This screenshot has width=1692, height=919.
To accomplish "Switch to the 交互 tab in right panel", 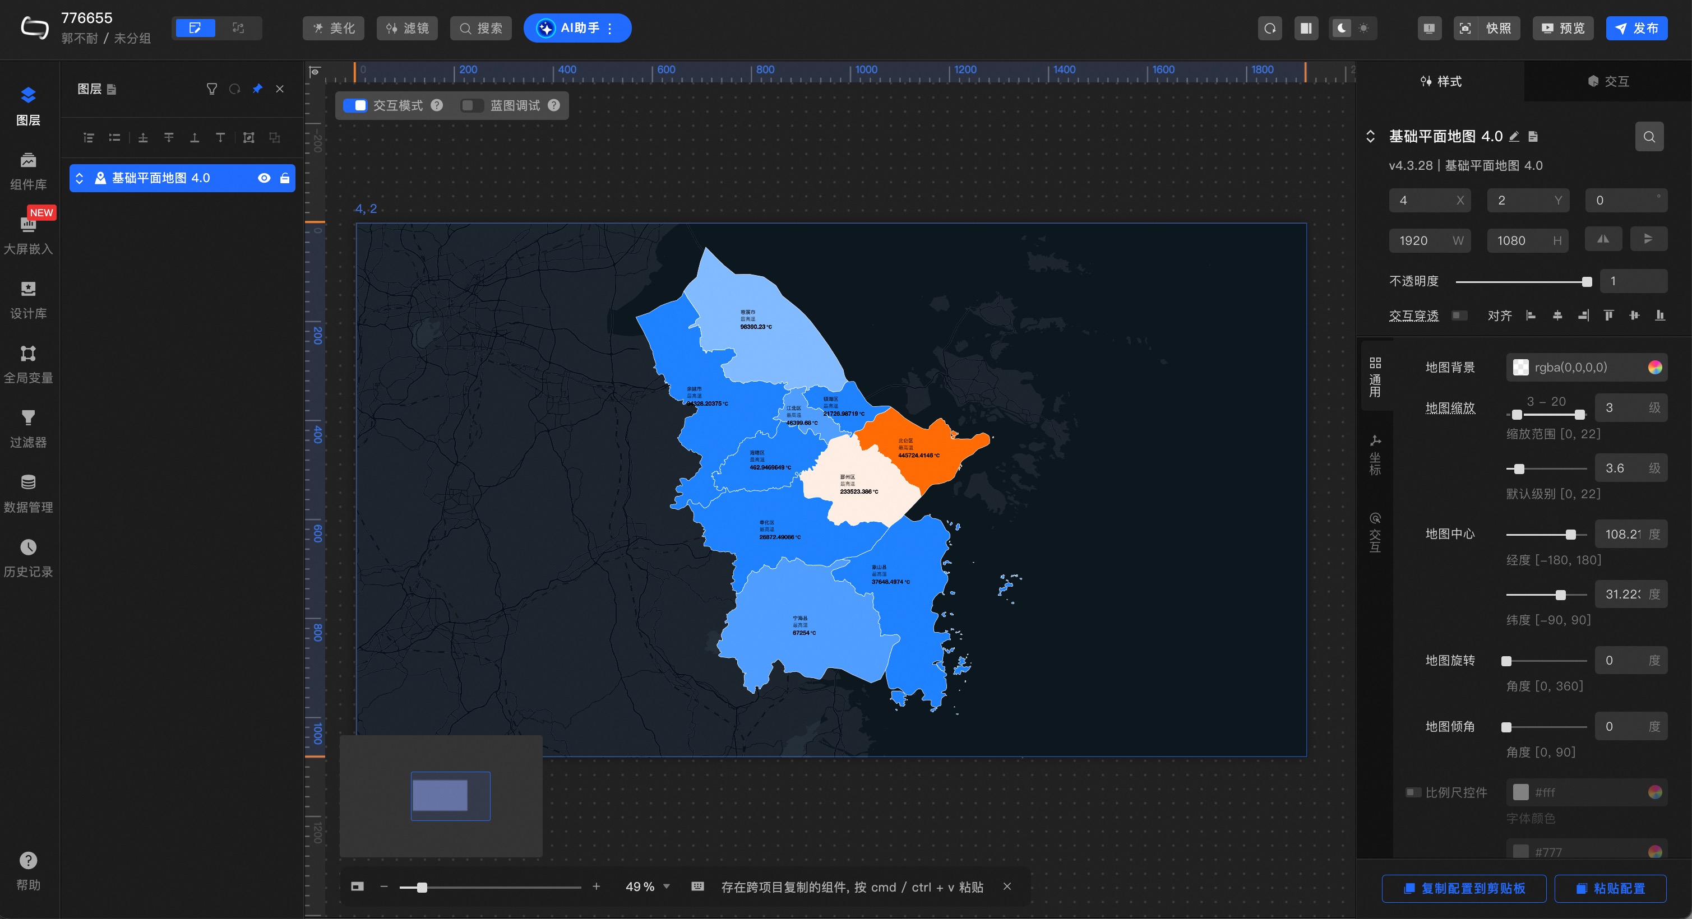I will (x=1607, y=81).
